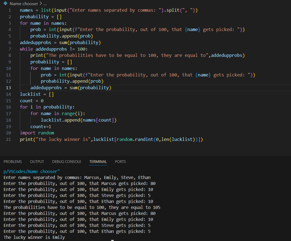Click the breadcrumb ellipsis symbol
291x241 pixels.
(x=45, y=4)
